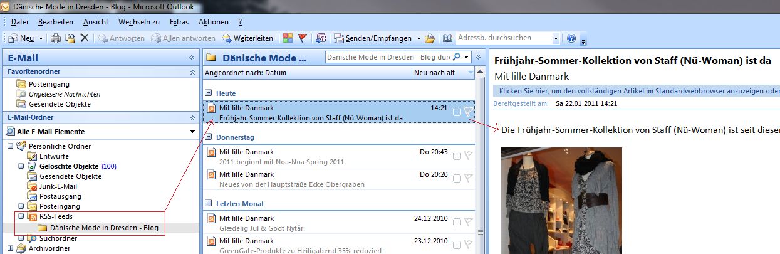This screenshot has width=780, height=254.
Task: Click RSS icon of Noa-Noa Spring message
Action: tap(212, 152)
